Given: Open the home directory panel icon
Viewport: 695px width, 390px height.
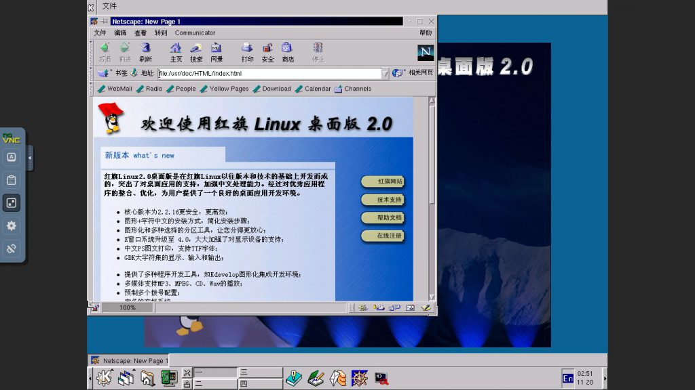Looking at the screenshot, I should (x=147, y=378).
